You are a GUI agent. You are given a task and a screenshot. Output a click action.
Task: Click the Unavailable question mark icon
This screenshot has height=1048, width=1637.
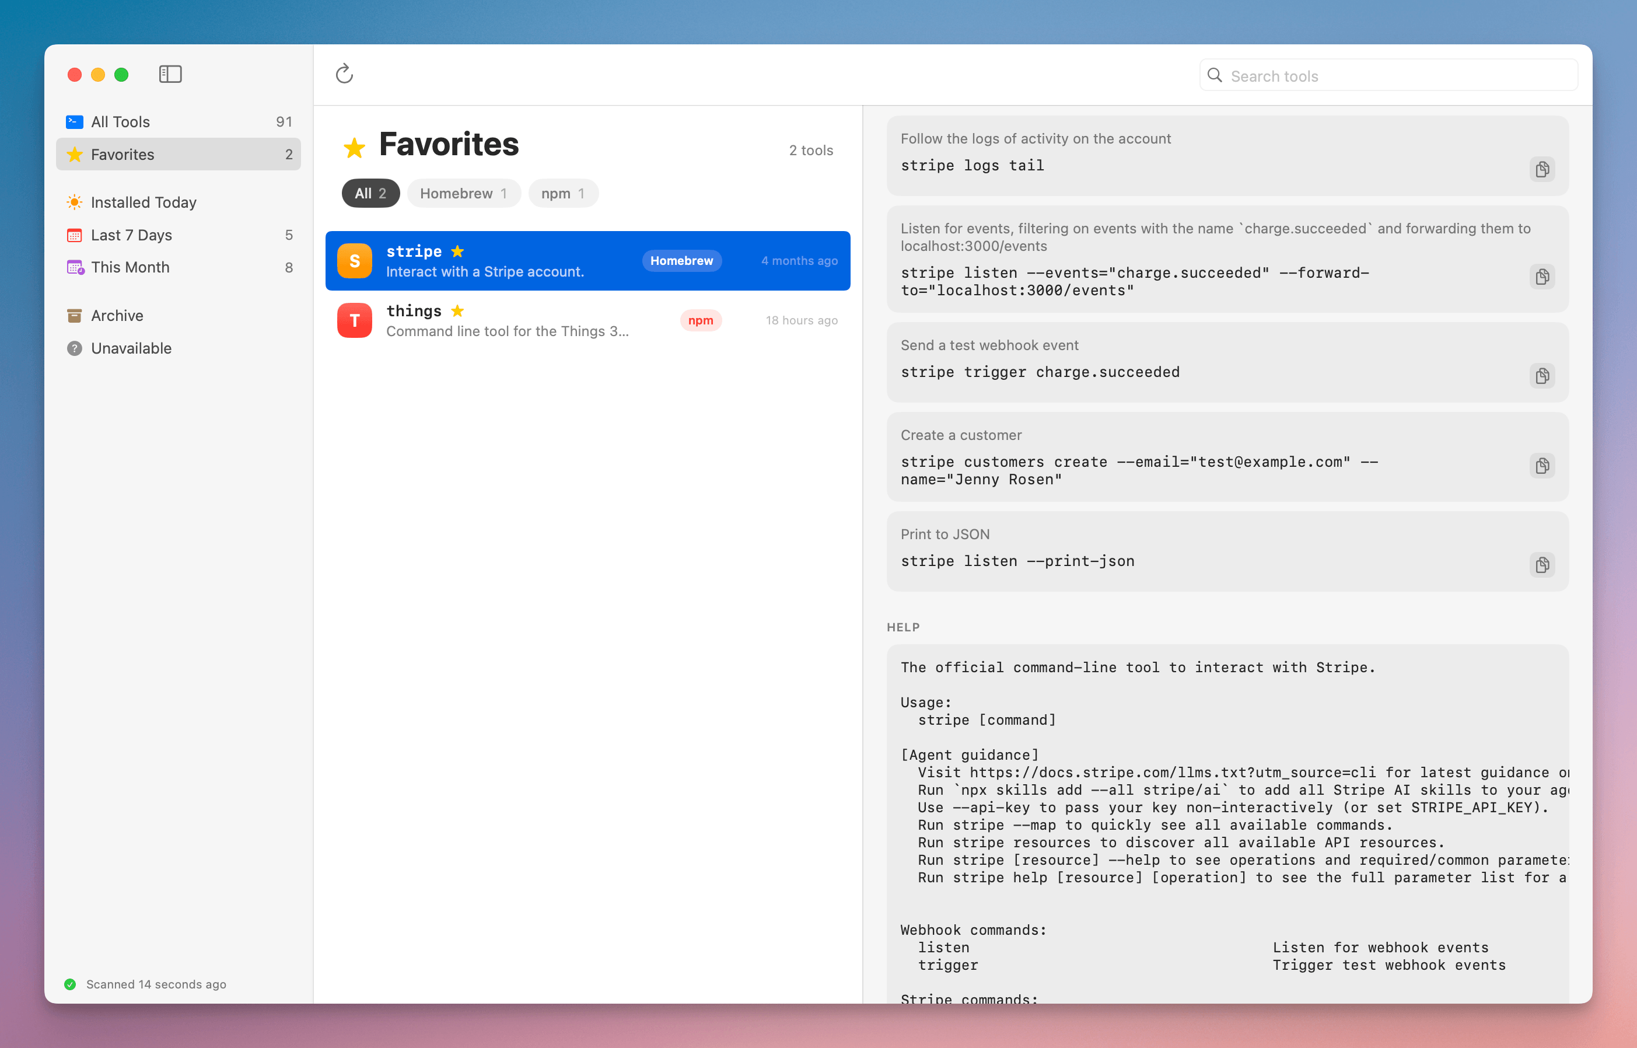tap(74, 348)
